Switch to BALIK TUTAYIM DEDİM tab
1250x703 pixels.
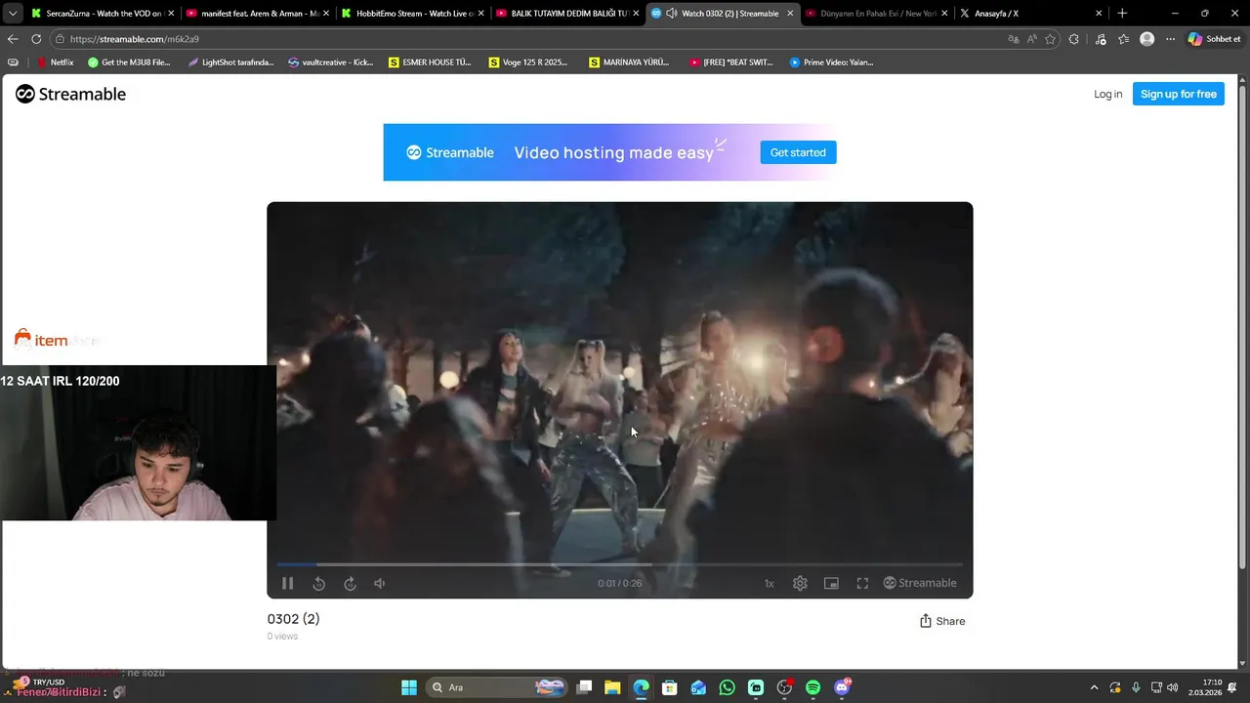point(566,14)
